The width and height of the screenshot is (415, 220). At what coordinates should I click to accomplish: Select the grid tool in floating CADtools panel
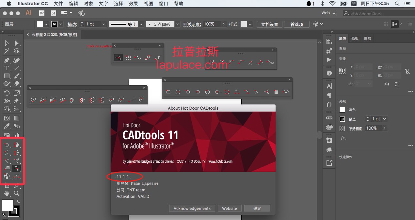[x=276, y=92]
